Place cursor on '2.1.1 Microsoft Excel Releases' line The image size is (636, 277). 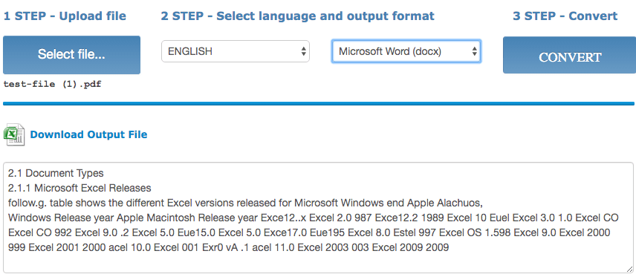[x=79, y=188]
